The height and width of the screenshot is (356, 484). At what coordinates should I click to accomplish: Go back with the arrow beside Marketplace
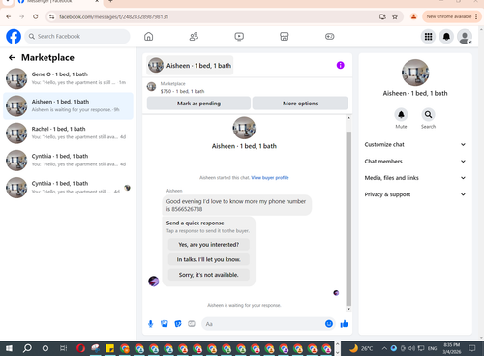pyautogui.click(x=12, y=57)
